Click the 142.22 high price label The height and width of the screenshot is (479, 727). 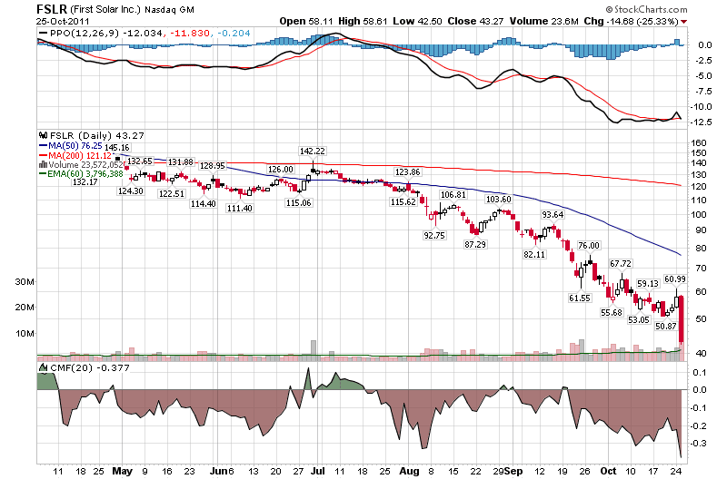(x=313, y=152)
